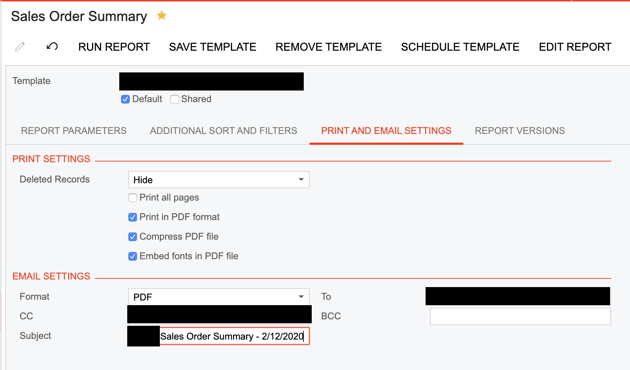Disable Print in PDF format
Viewport: 630px width, 370px height.
point(133,217)
